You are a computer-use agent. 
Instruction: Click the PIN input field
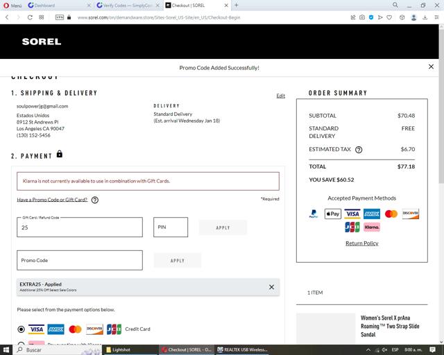(x=171, y=227)
